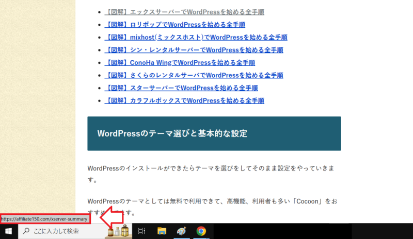The image size is (413, 239).
Task: Open the ロリポップ WordPress guide link
Action: pyautogui.click(x=174, y=25)
